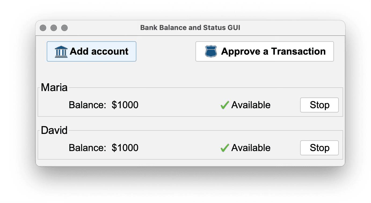Click the blue shield badge icon

point(211,51)
